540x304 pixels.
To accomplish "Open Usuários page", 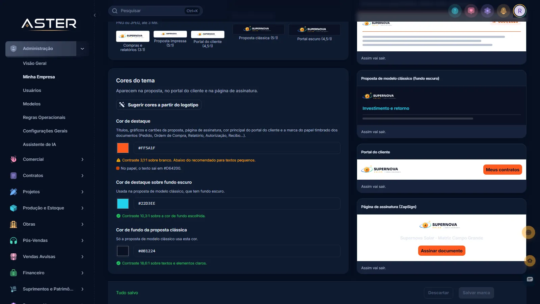I will click(x=32, y=91).
